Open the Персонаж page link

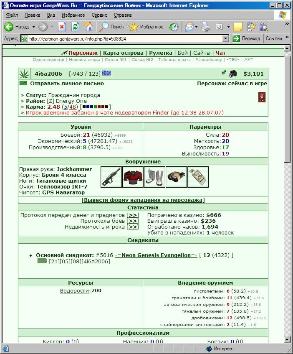coord(83,53)
